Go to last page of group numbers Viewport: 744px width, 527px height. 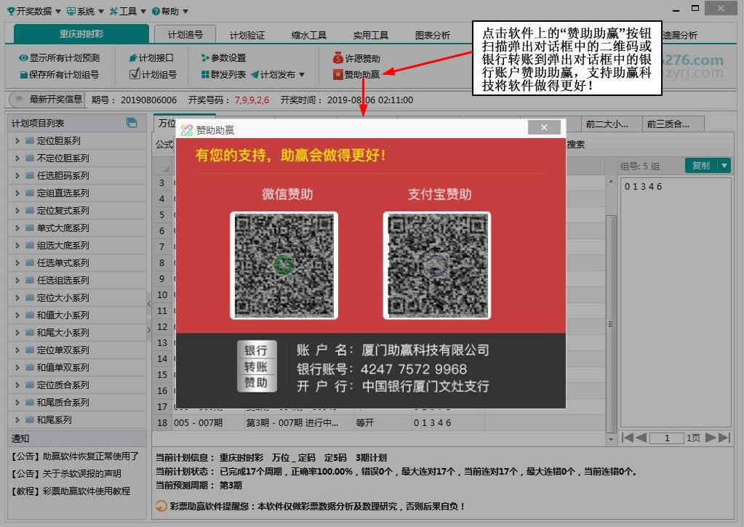(x=724, y=438)
